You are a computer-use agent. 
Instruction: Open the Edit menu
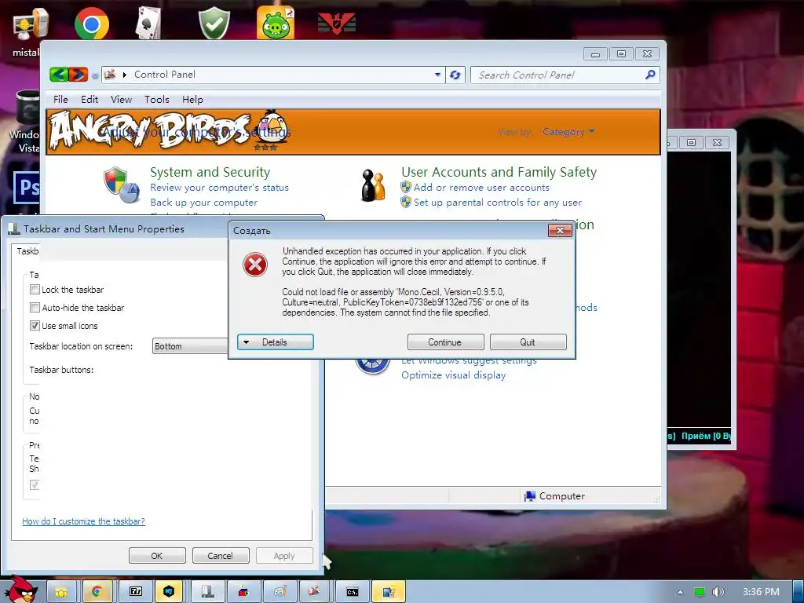[x=90, y=100]
